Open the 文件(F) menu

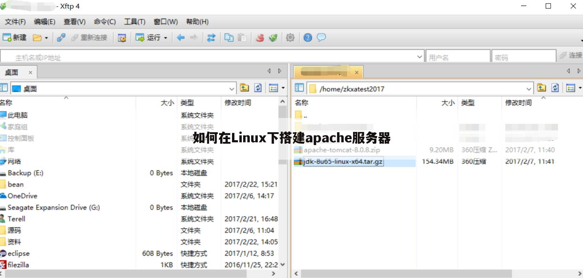click(x=15, y=22)
